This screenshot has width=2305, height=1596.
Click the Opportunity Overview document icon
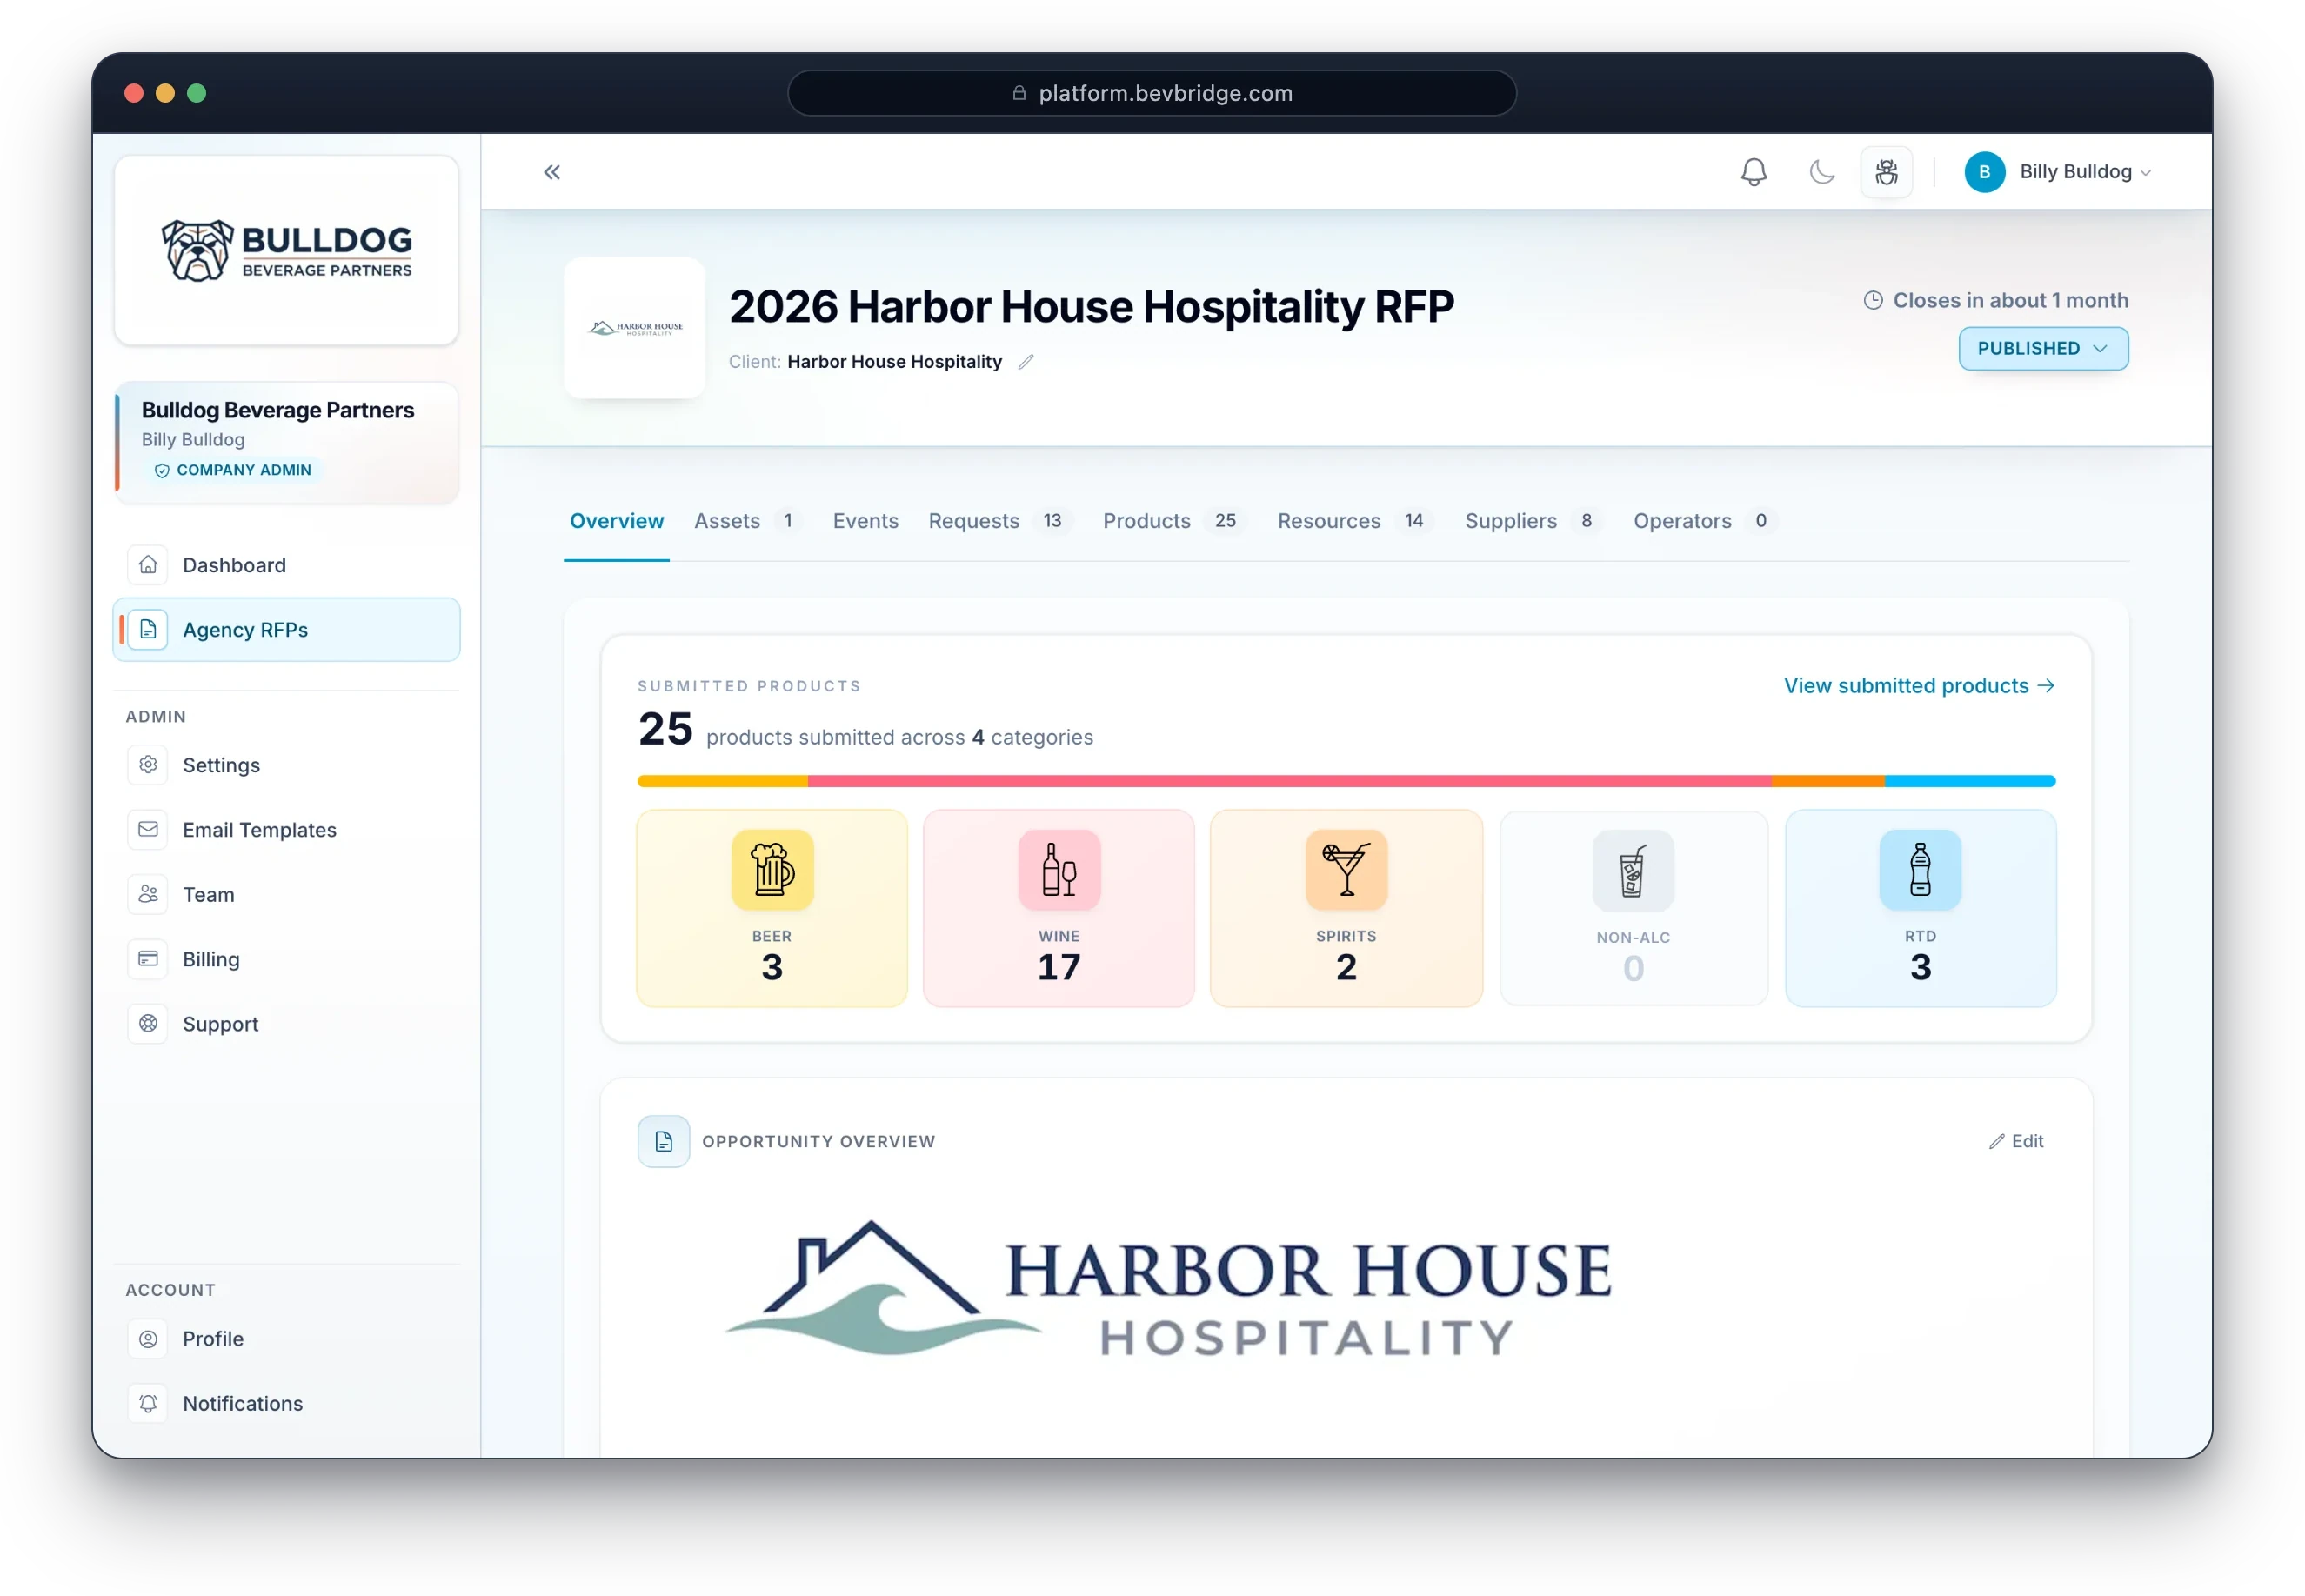pos(664,1141)
